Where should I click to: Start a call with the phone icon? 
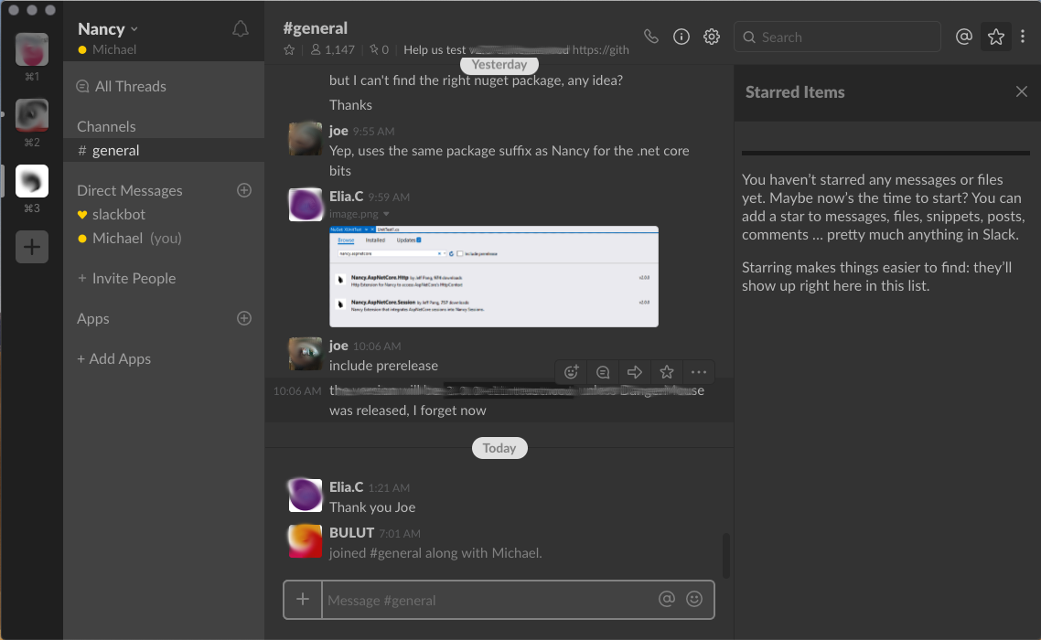pos(650,37)
